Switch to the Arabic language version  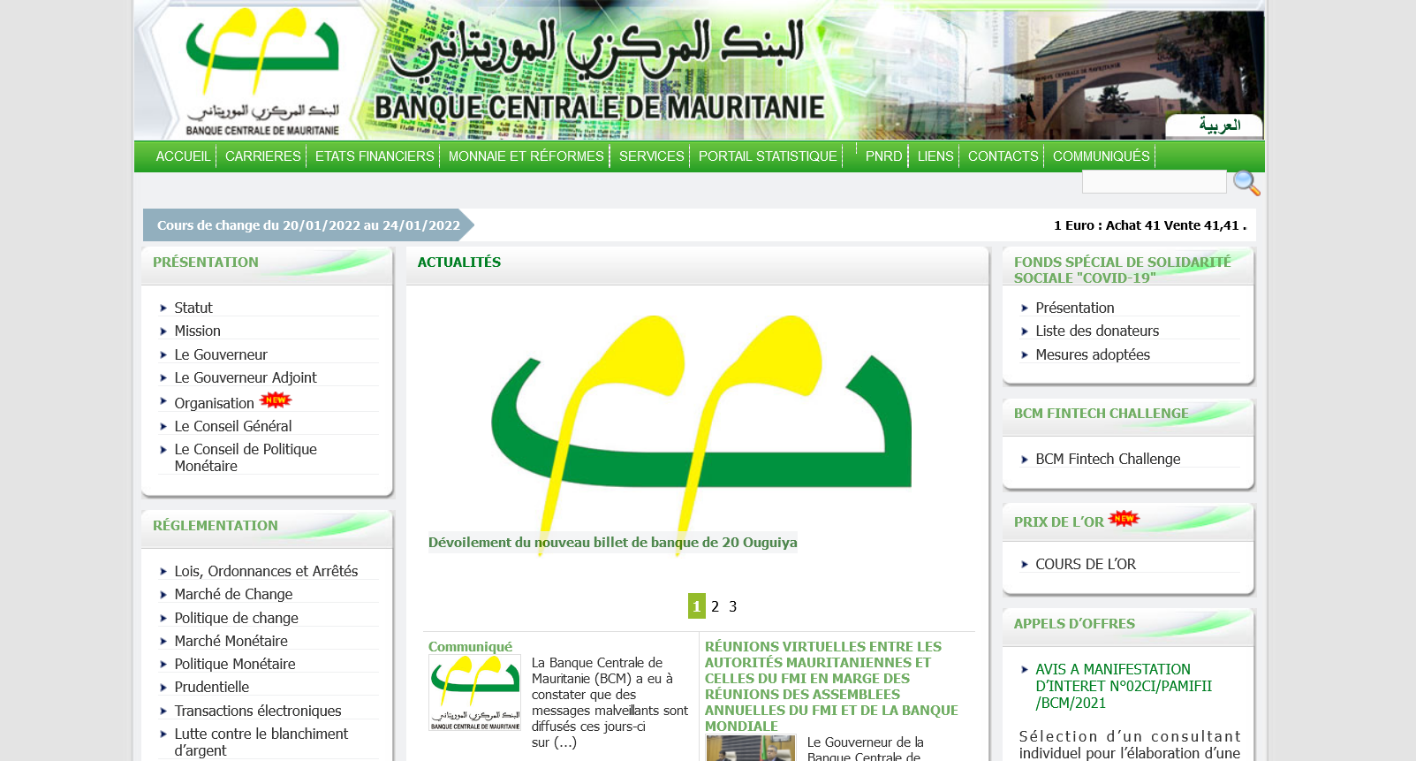(x=1218, y=126)
